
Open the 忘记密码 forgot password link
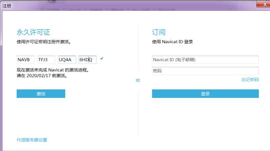(250, 80)
